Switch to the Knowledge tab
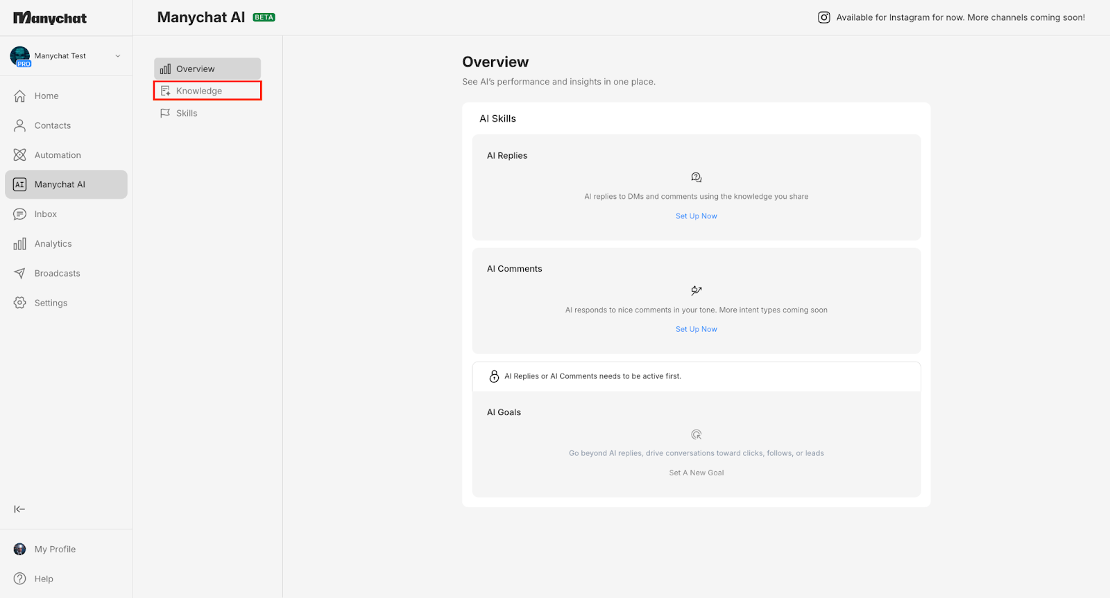 (207, 91)
